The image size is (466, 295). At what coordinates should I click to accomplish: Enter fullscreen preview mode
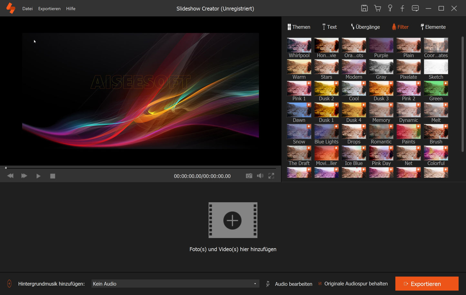pyautogui.click(x=271, y=176)
